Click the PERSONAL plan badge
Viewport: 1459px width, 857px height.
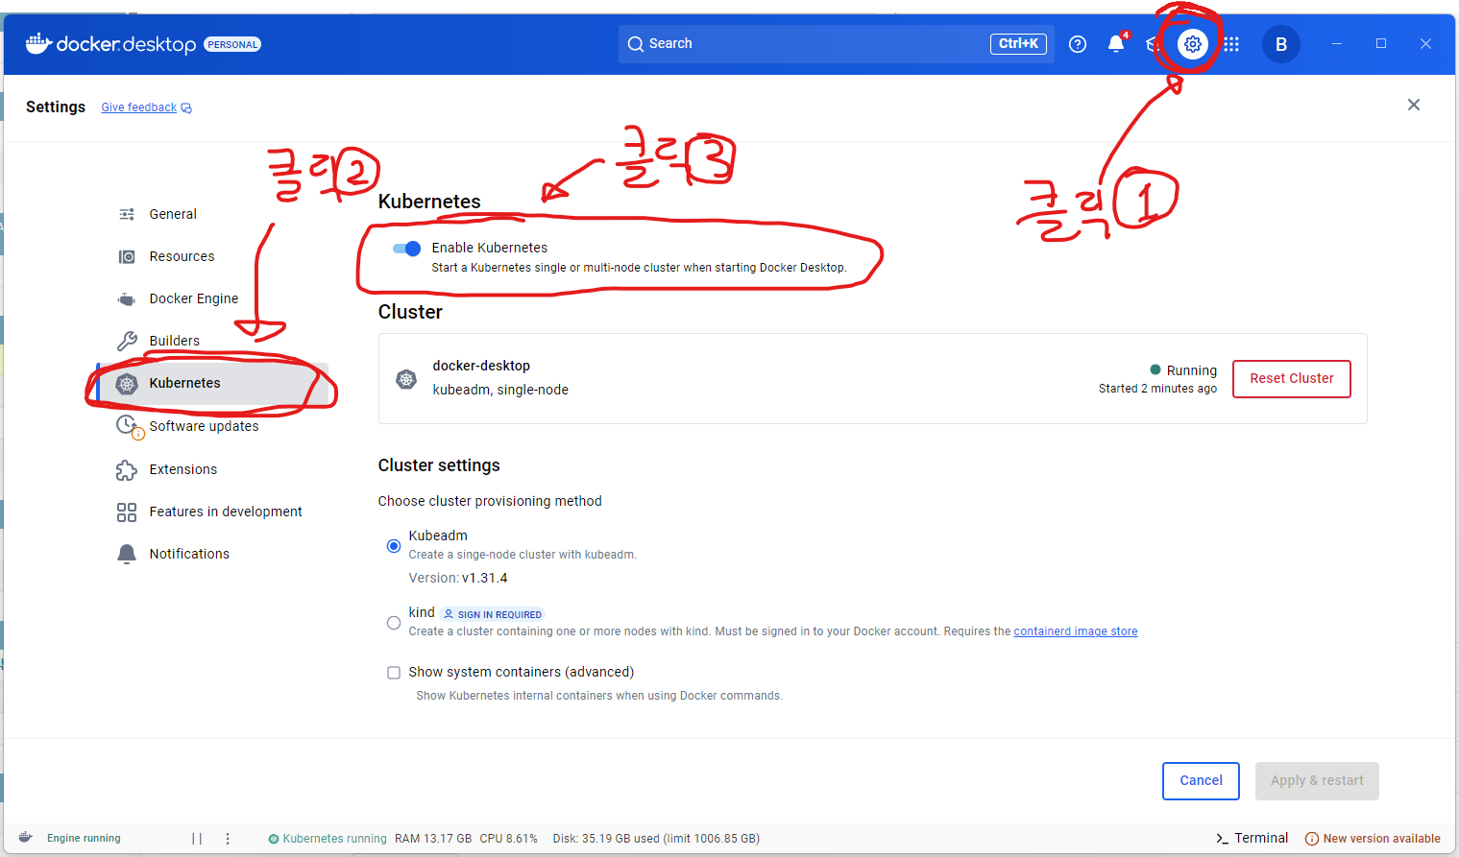pos(232,45)
